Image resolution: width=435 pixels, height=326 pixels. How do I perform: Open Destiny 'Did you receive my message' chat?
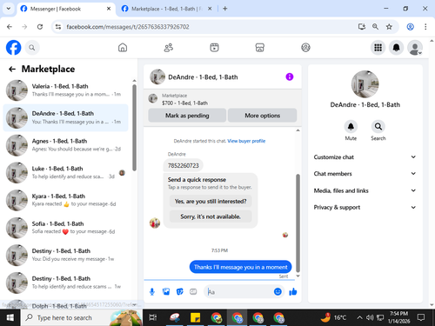point(65,255)
